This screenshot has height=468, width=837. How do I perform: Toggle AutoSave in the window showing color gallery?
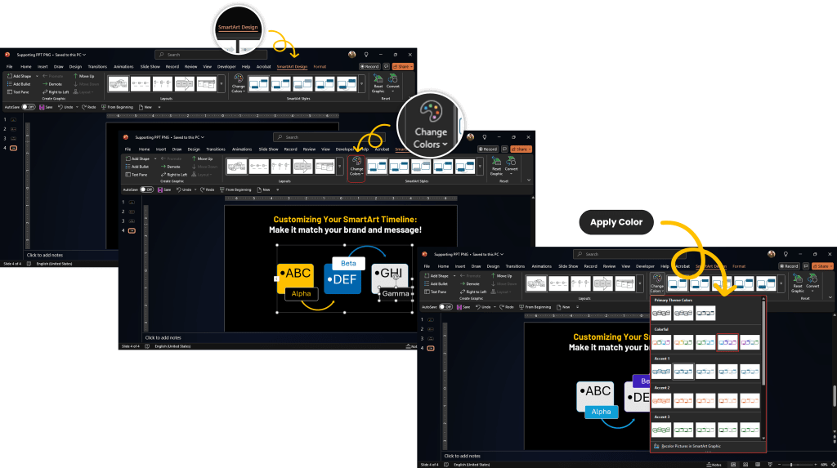(444, 306)
